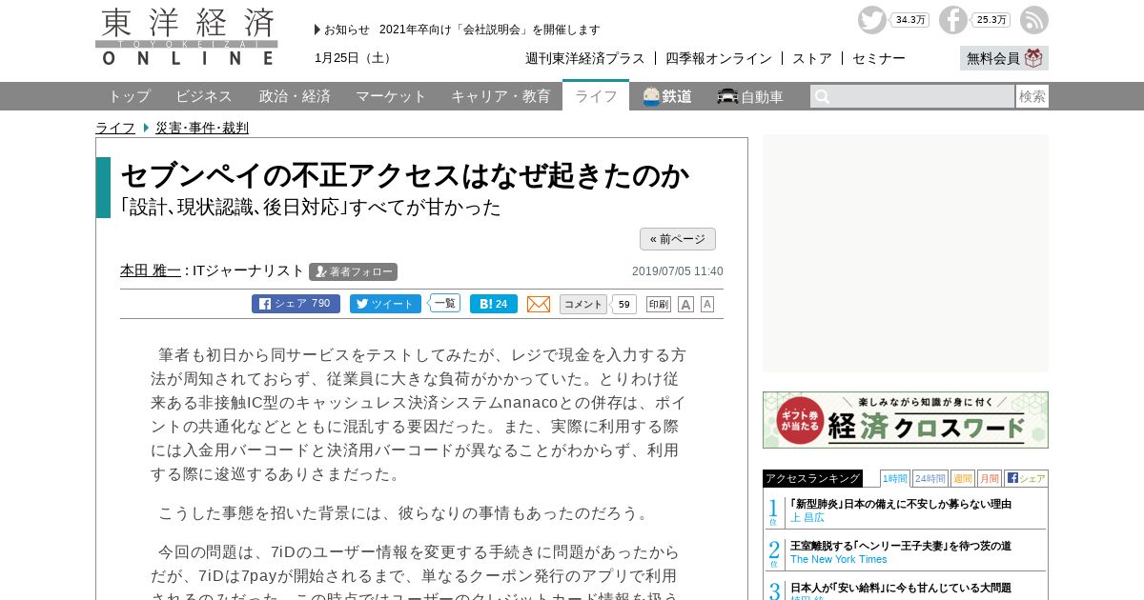This screenshot has width=1144, height=600.
Task: Open the Facebook icon in header
Action: tap(952, 20)
